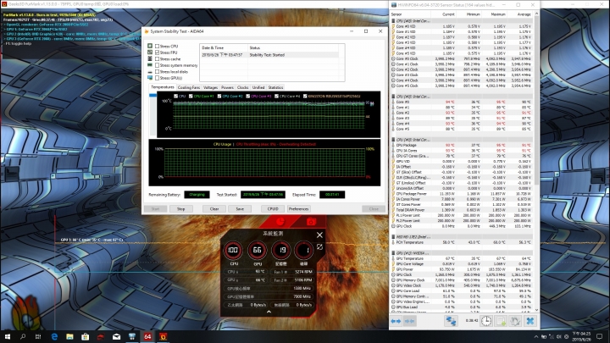610x343 pixels.
Task: Toggle CPU Core #4 graph checkbox
Action: pyautogui.click(x=276, y=96)
